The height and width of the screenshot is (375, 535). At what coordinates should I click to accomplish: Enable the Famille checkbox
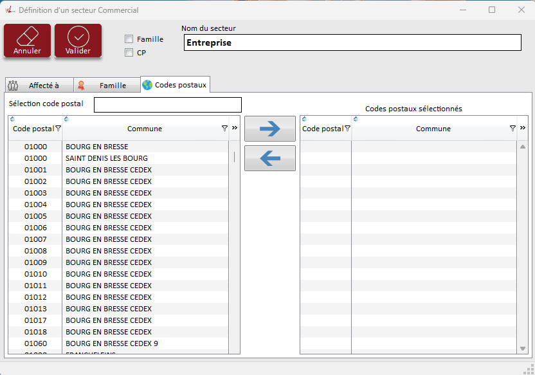point(129,39)
